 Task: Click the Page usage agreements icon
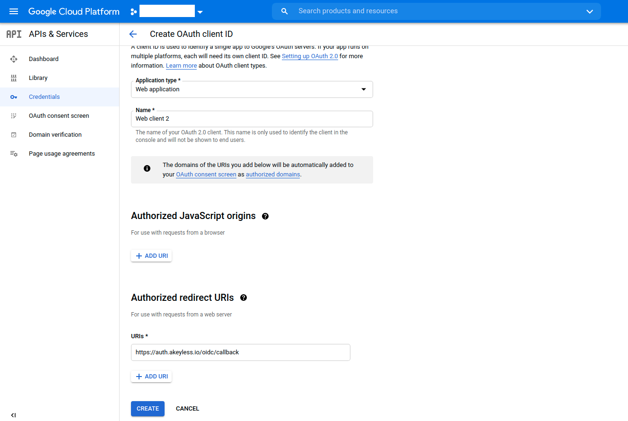[x=14, y=154]
